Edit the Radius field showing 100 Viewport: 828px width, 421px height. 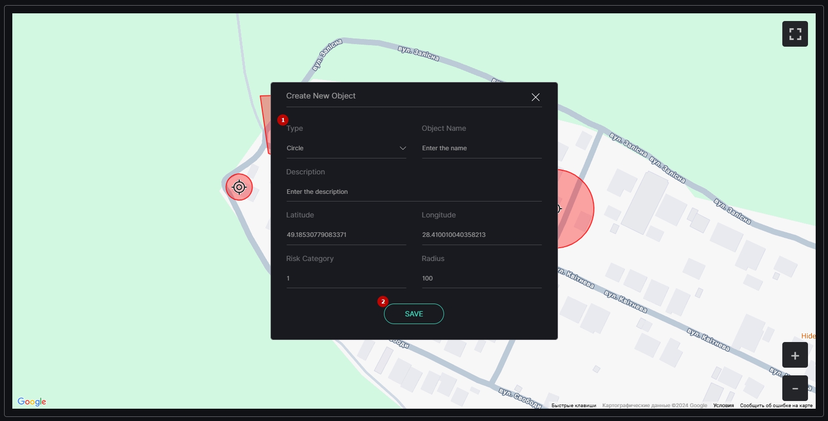pos(482,278)
